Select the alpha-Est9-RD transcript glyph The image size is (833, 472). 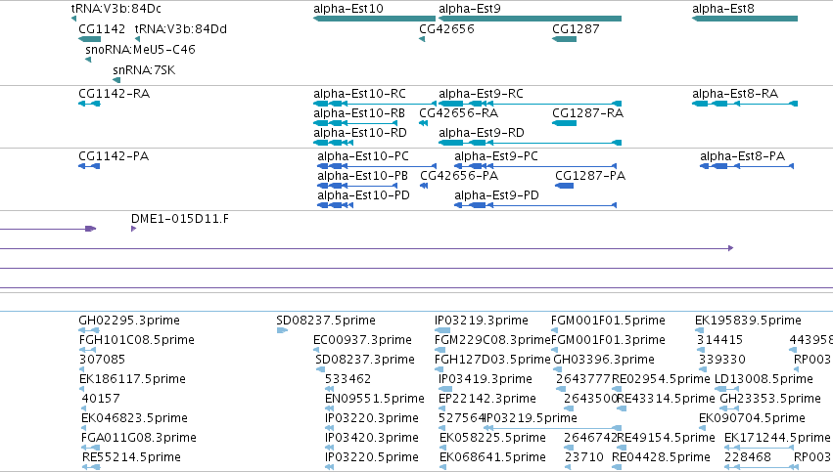click(x=530, y=143)
